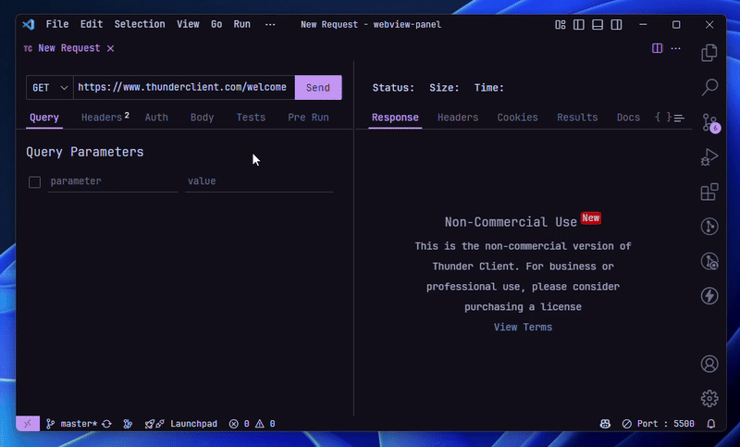This screenshot has height=447, width=740.
Task: Open Run and Debug view
Action: 709,157
